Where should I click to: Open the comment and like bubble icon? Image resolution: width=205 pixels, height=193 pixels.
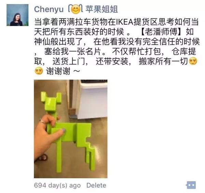click(x=191, y=185)
